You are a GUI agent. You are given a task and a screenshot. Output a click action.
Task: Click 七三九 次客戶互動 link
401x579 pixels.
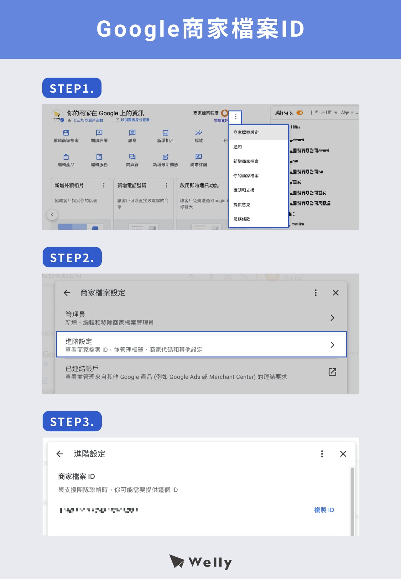point(85,120)
